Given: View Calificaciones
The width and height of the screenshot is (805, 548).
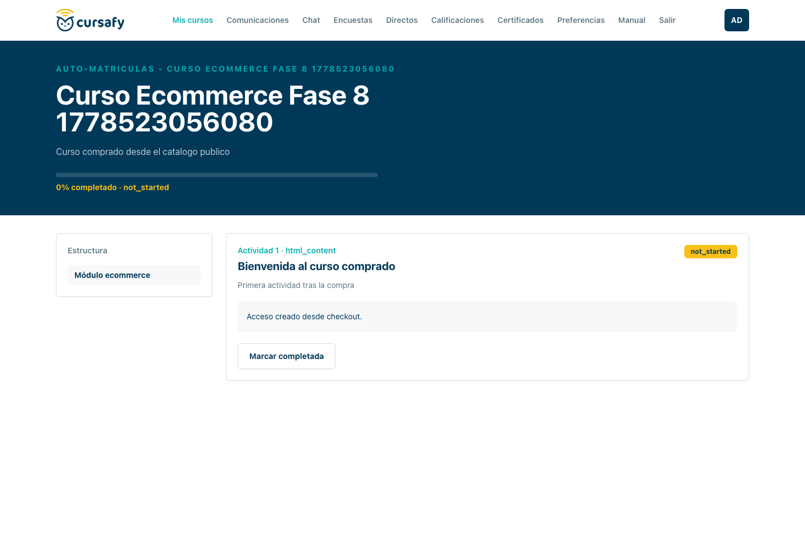Looking at the screenshot, I should (x=457, y=20).
